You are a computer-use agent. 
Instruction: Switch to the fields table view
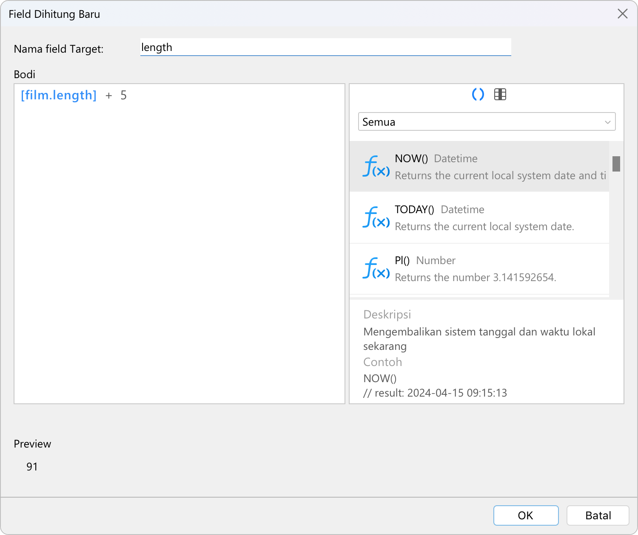(x=500, y=94)
